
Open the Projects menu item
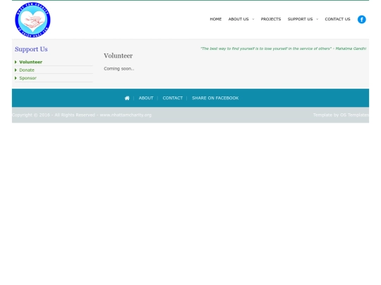coord(271,19)
